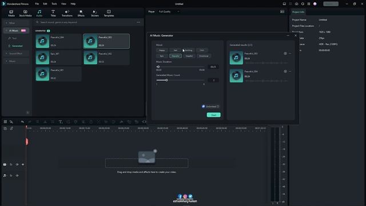Open the Tools menu
The height and width of the screenshot is (206, 366).
point(54,4)
